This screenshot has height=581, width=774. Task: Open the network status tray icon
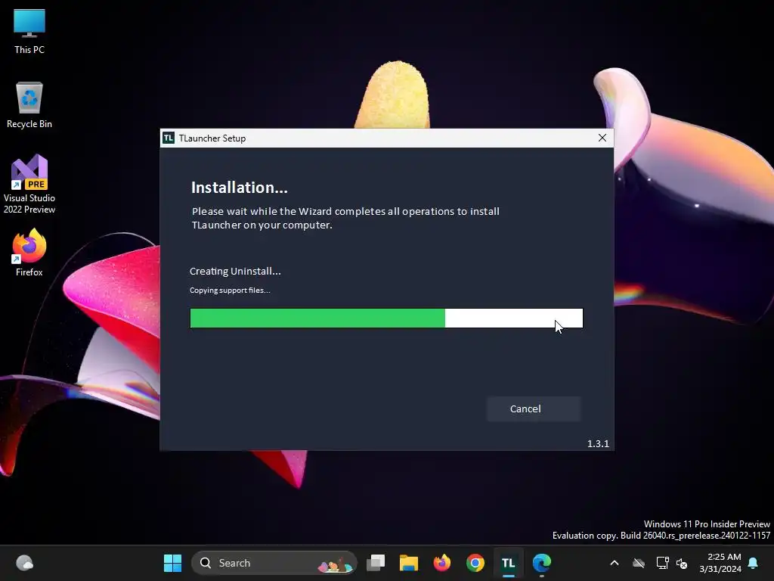click(x=662, y=563)
